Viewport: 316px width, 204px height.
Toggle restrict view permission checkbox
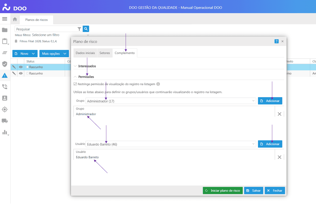75,84
